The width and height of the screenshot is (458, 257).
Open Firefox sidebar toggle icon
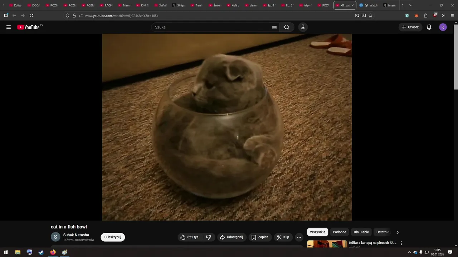[6, 16]
